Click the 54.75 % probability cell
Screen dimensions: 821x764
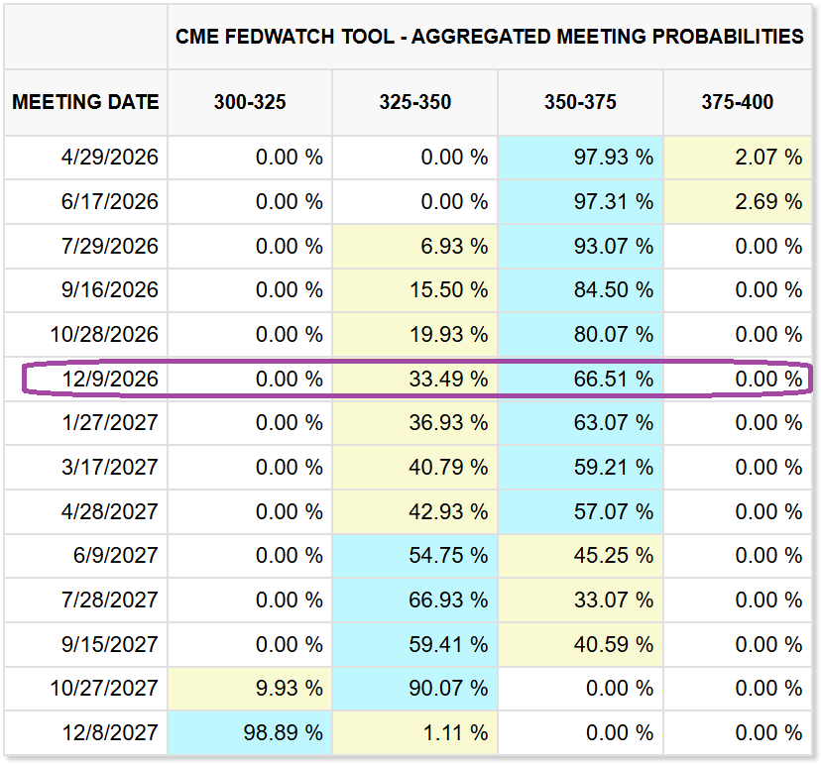pos(451,556)
